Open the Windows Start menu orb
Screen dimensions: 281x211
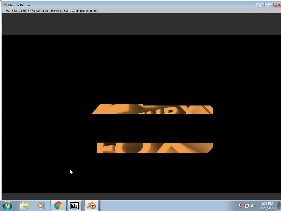pyautogui.click(x=7, y=206)
